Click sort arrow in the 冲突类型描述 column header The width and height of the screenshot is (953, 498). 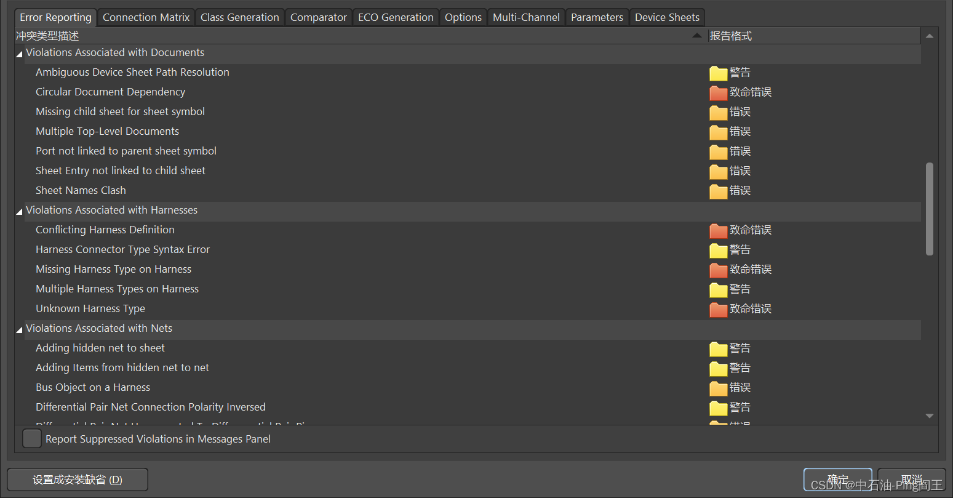[696, 36]
